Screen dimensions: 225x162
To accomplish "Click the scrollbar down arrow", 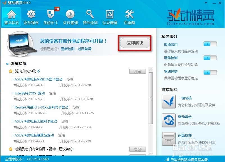I will tap(151, 153).
